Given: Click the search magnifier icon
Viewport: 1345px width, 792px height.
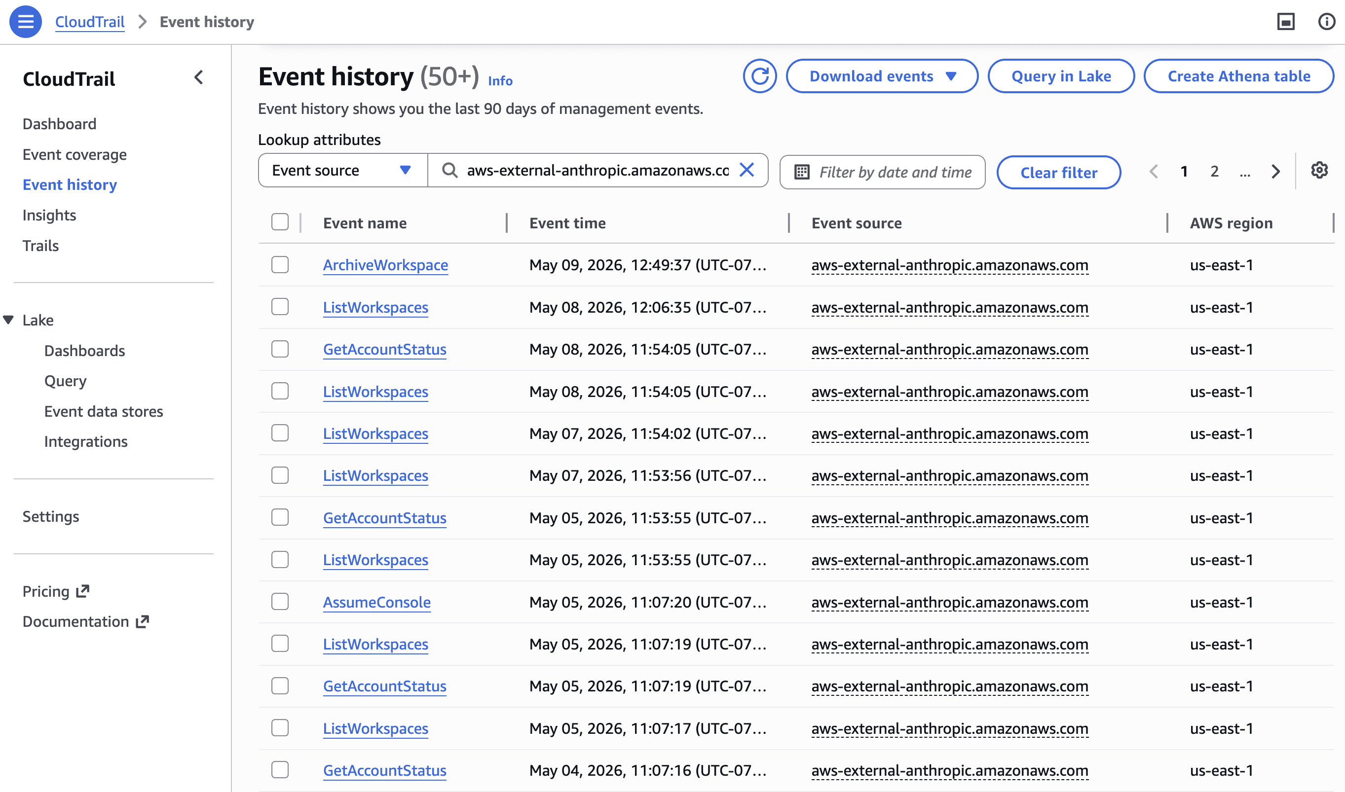Looking at the screenshot, I should coord(449,170).
